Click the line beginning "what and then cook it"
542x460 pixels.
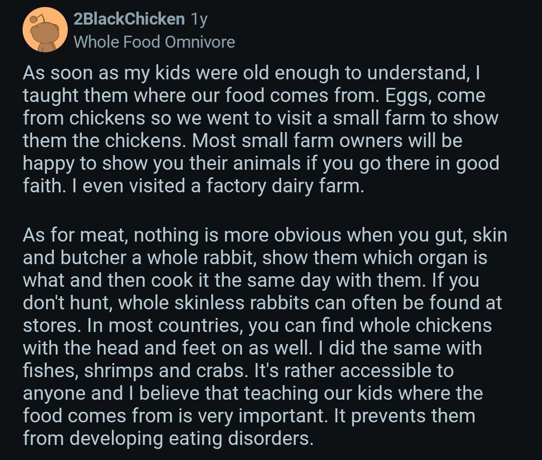tap(251, 280)
